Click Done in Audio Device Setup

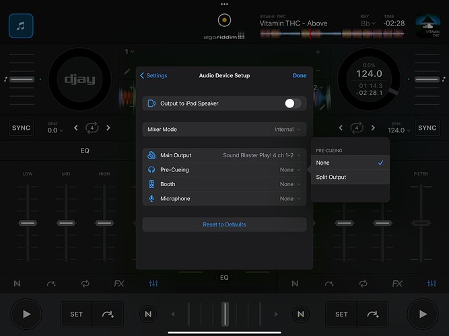point(300,75)
